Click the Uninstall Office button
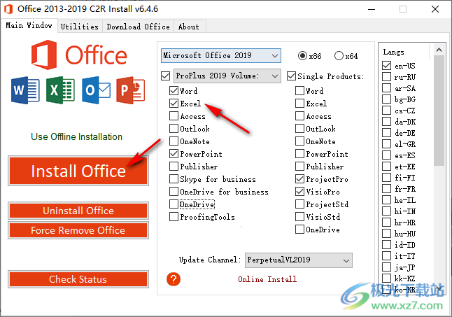The height and width of the screenshot is (317, 452). (78, 211)
